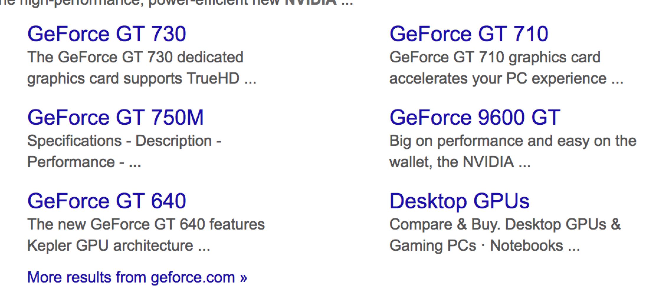Click the bold ellipsis after Performance

135,162
